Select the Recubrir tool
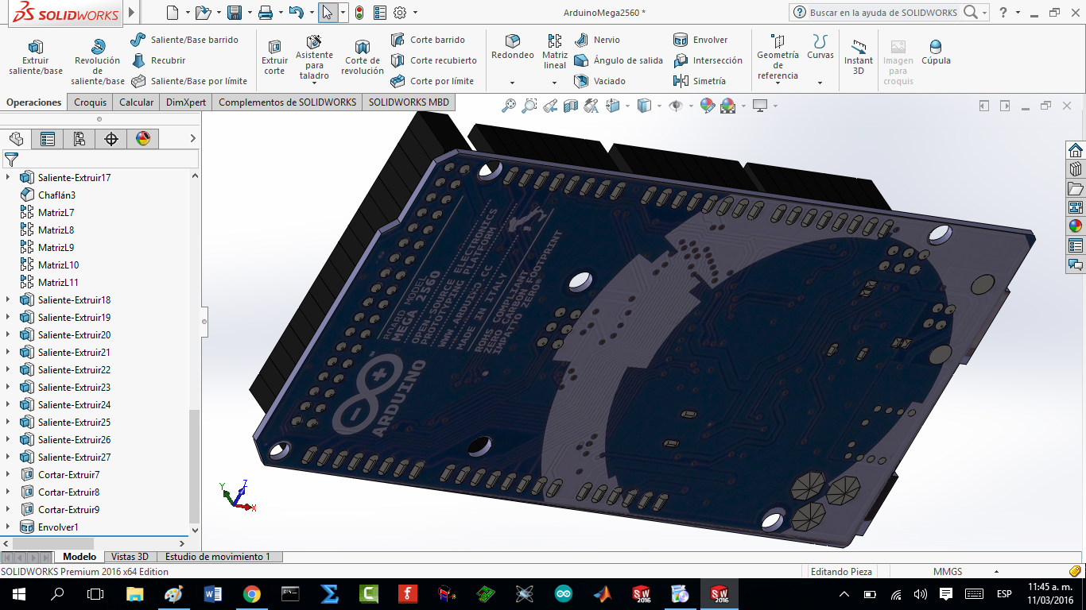The image size is (1086, 610). click(x=158, y=60)
